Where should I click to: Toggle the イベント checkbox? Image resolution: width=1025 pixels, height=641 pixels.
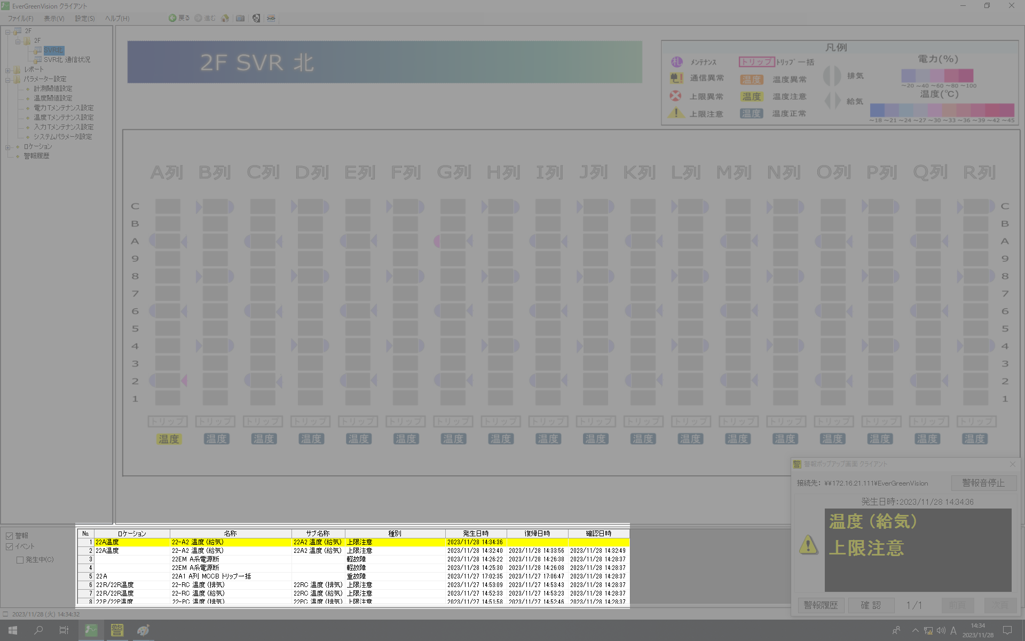click(x=9, y=546)
